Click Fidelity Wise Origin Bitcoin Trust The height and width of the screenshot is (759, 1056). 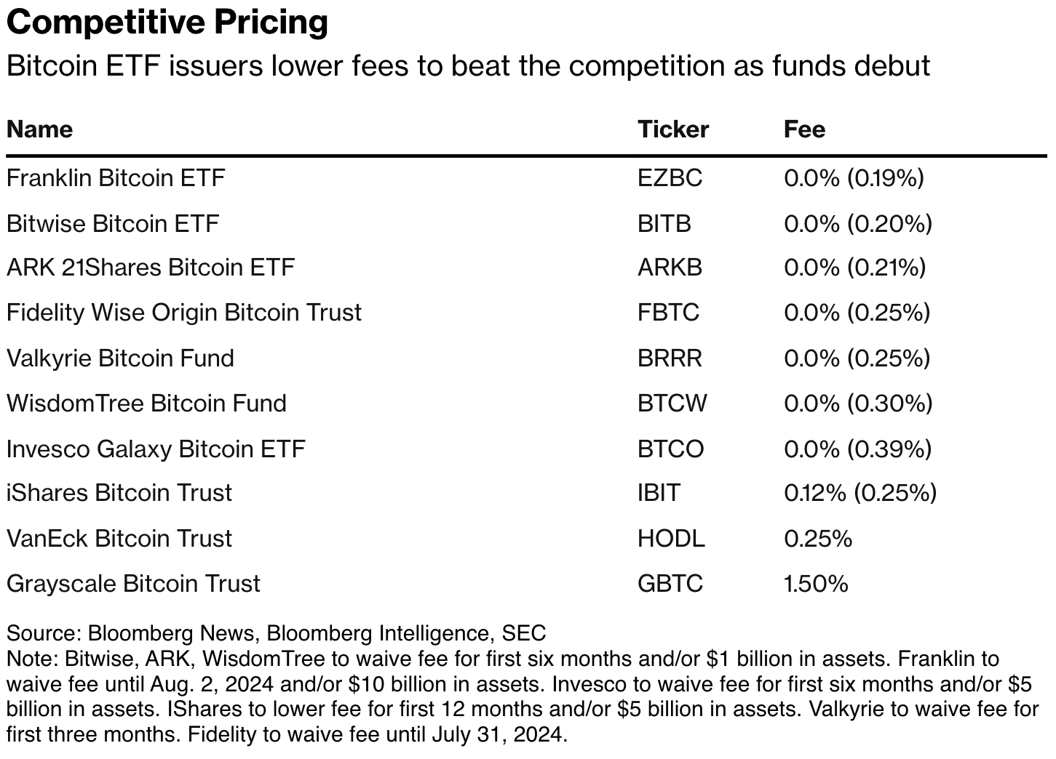[183, 313]
